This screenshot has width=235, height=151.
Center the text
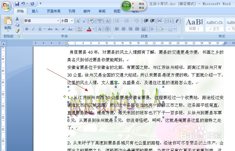tap(124, 29)
